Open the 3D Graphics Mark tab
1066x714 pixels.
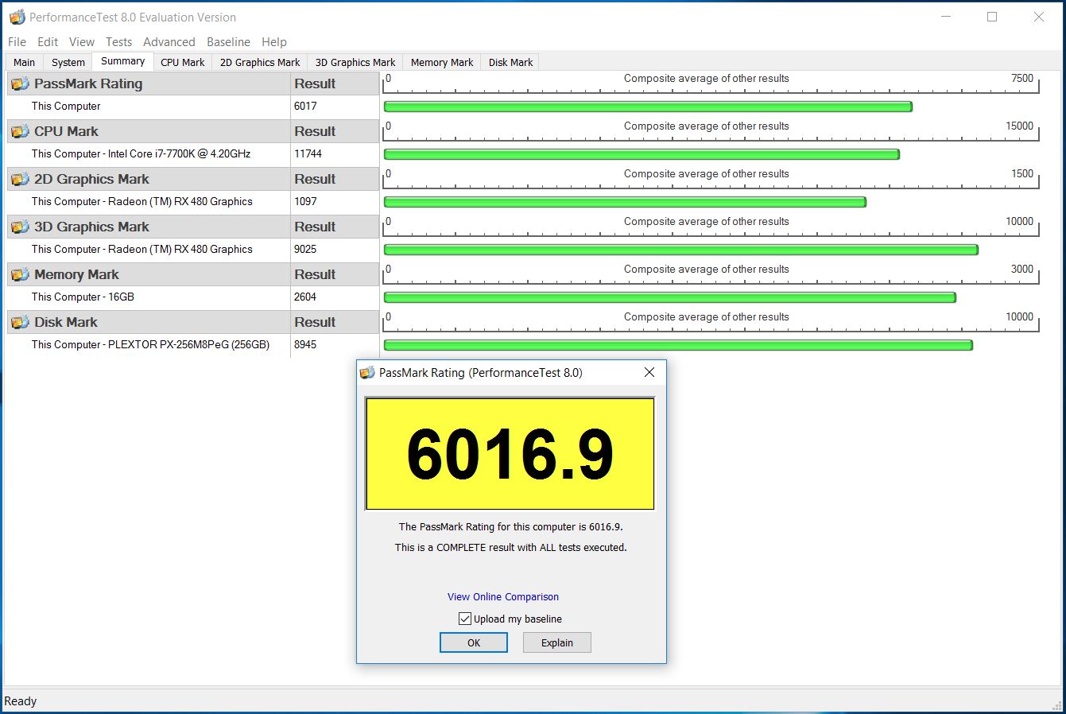tap(355, 62)
